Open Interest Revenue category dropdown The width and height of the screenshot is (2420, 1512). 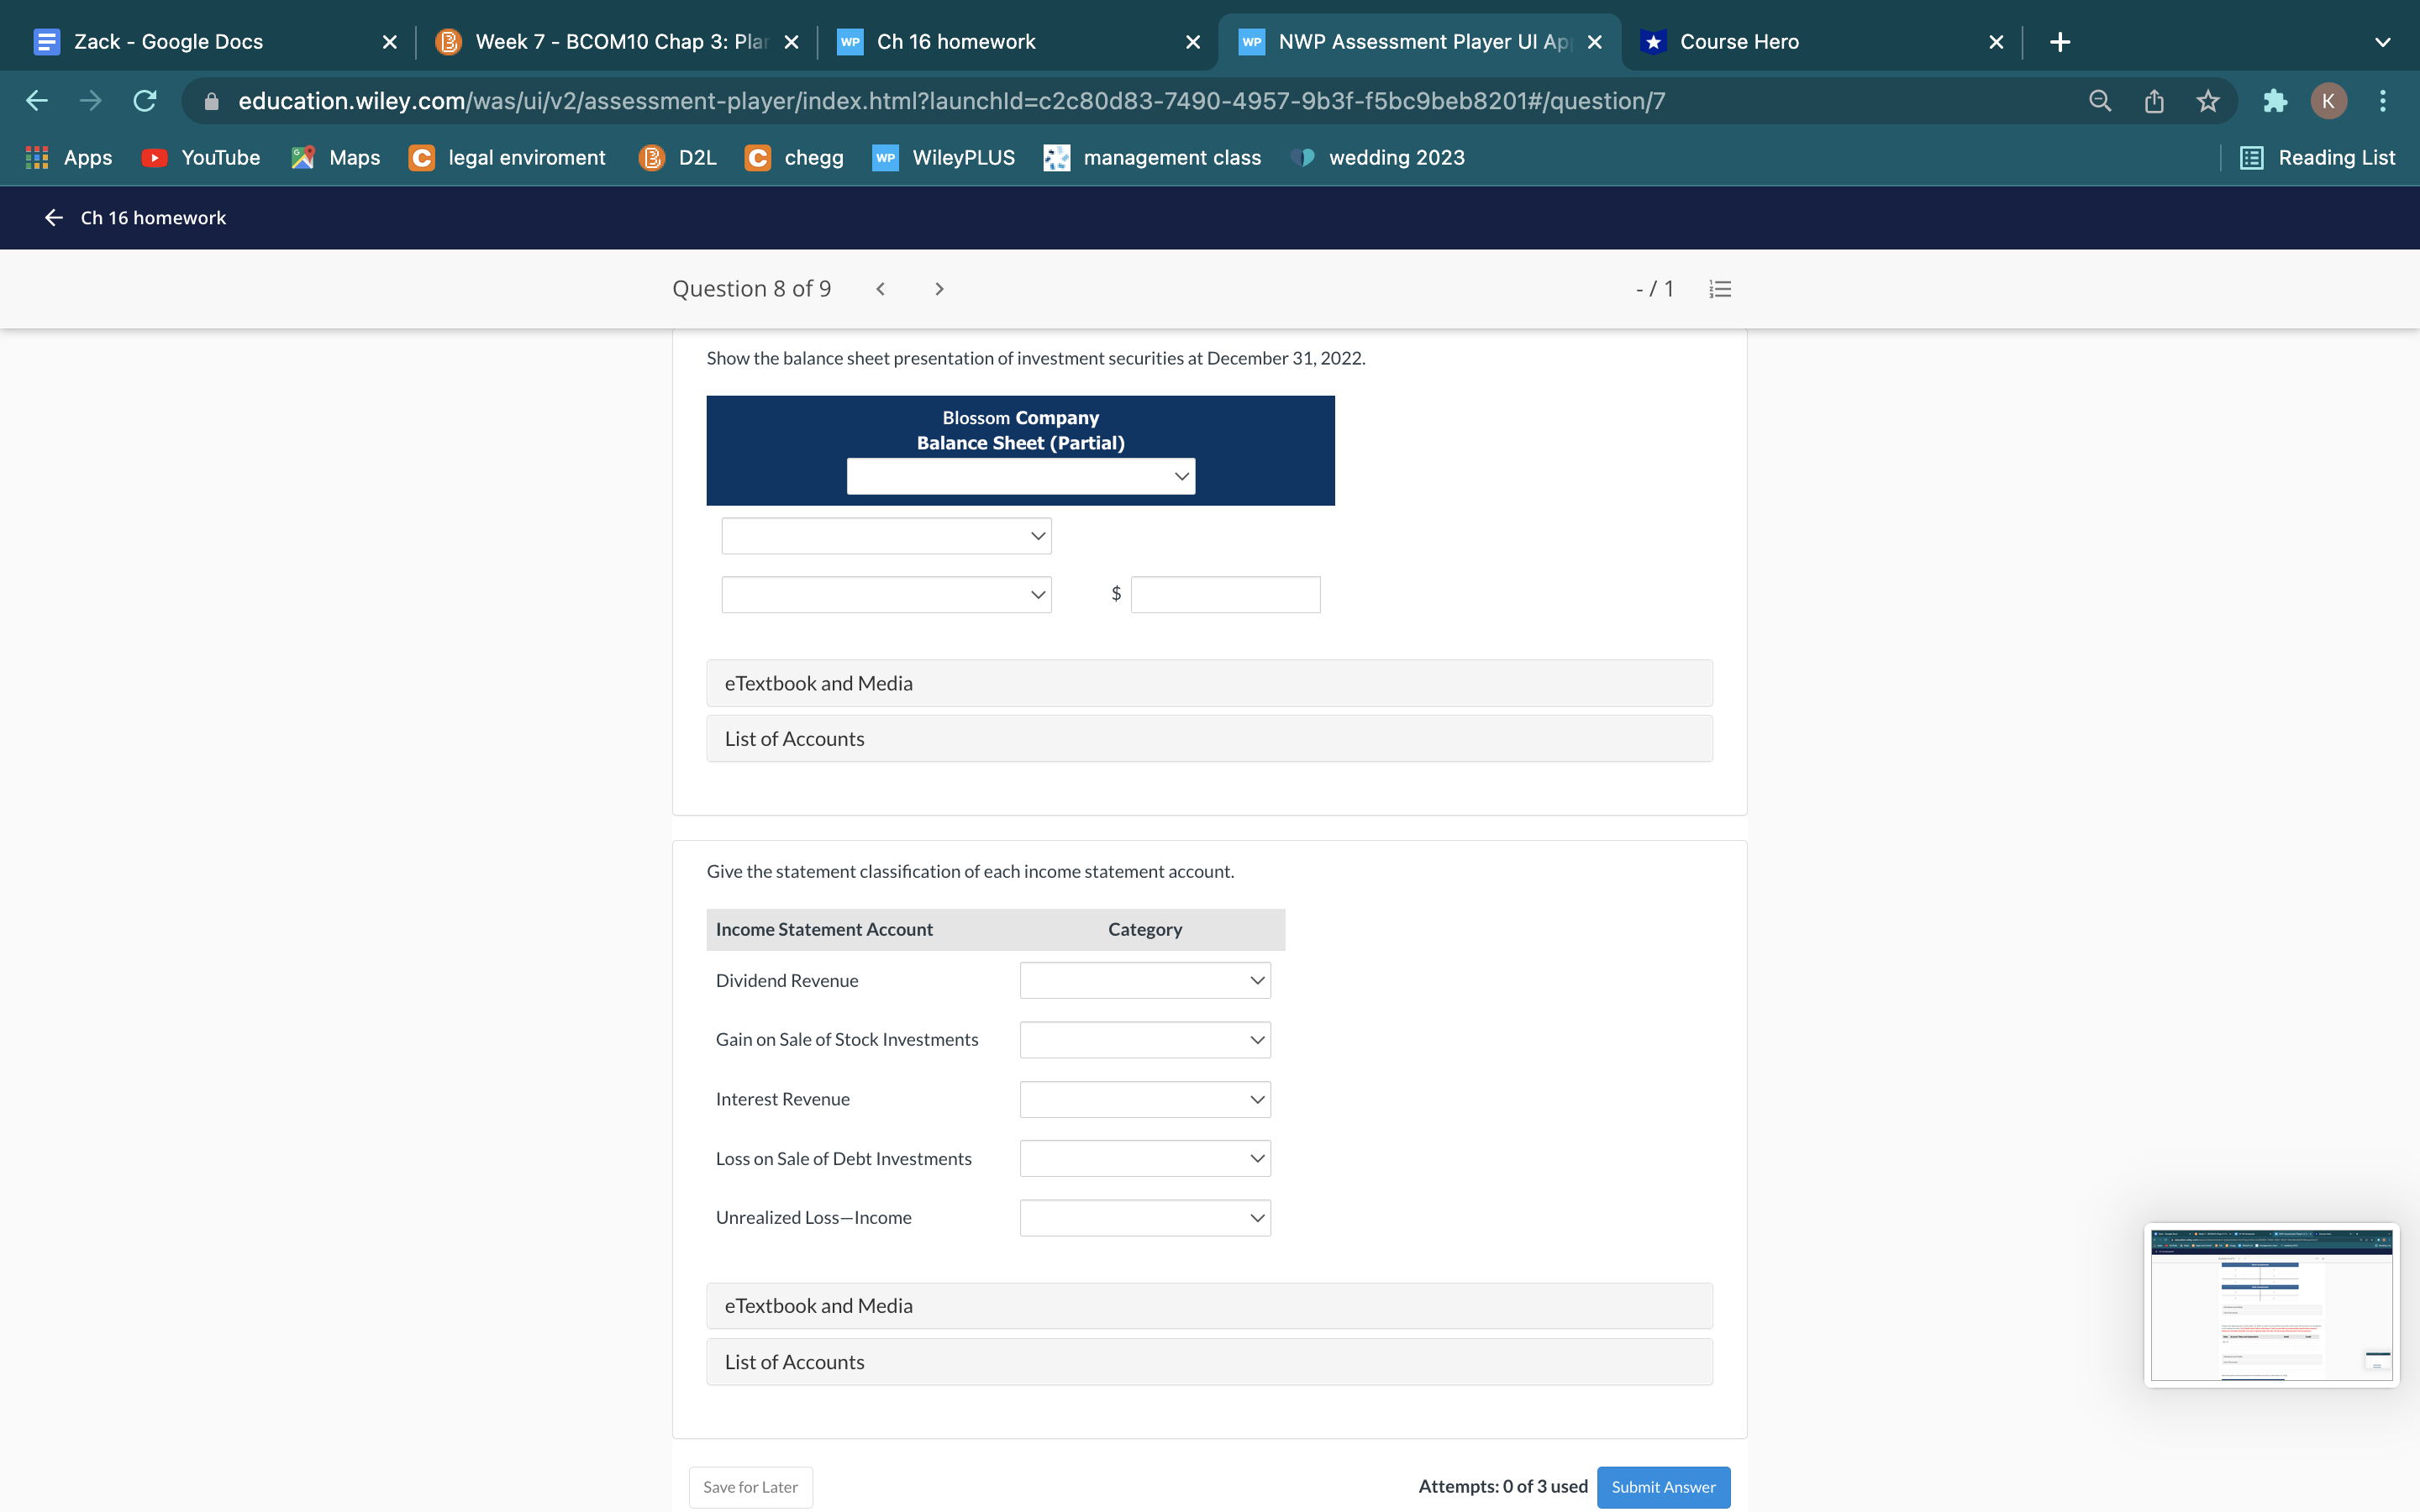coord(1144,1099)
